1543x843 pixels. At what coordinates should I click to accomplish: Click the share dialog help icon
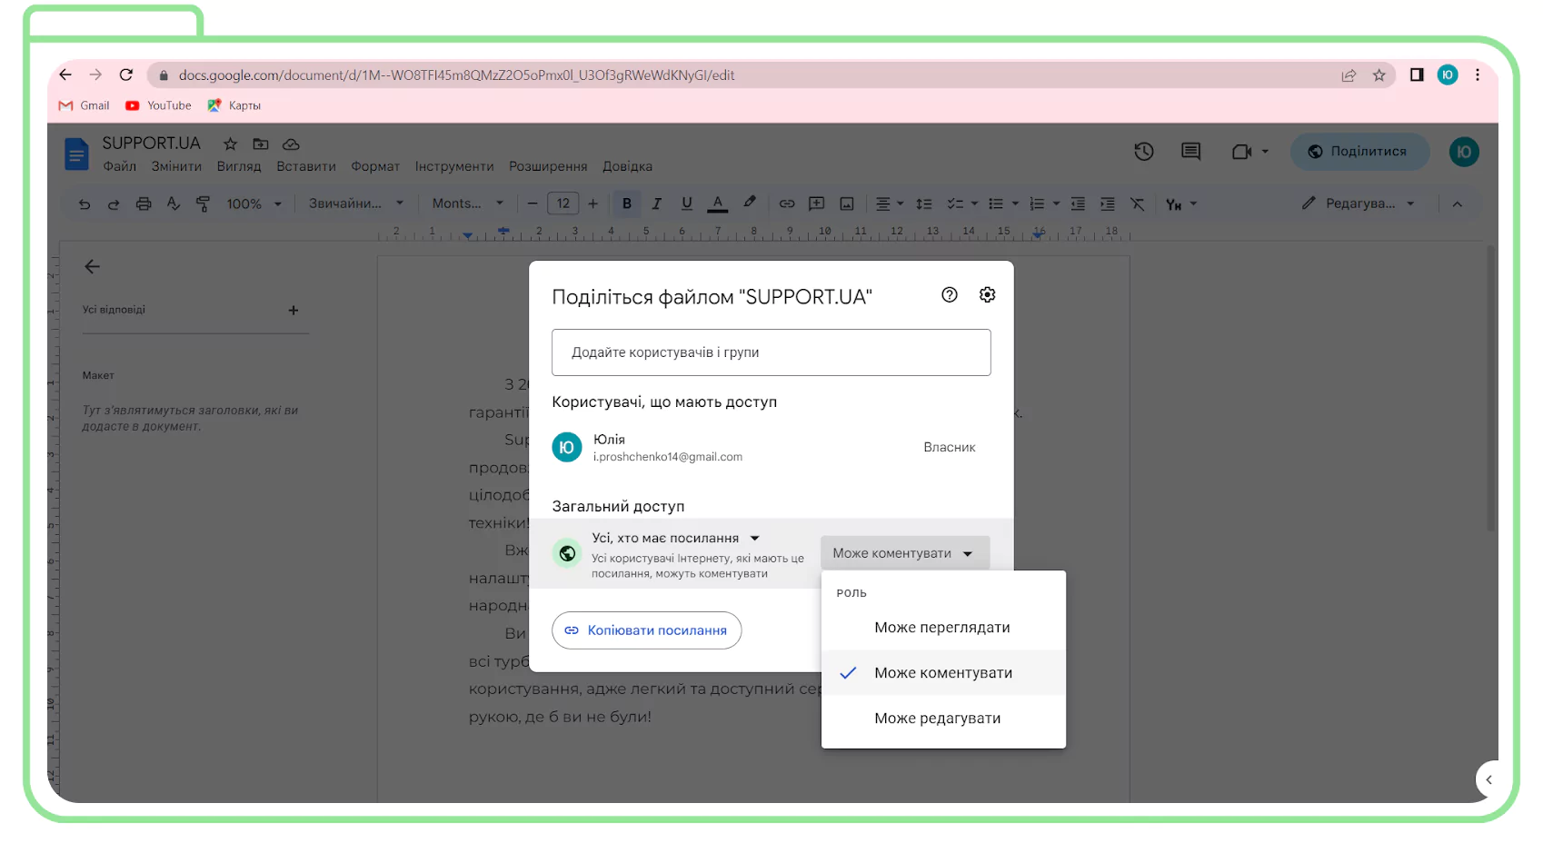pyautogui.click(x=950, y=294)
